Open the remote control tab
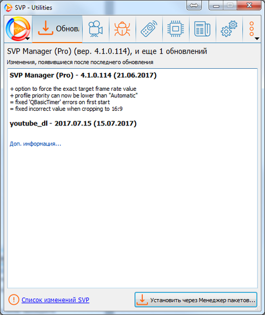Viewport: 265px width, 315px height. 149,29
